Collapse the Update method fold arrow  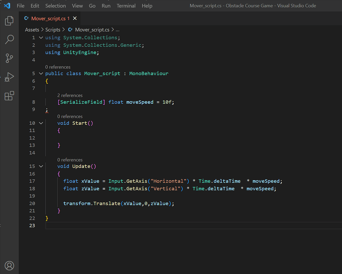click(41, 166)
